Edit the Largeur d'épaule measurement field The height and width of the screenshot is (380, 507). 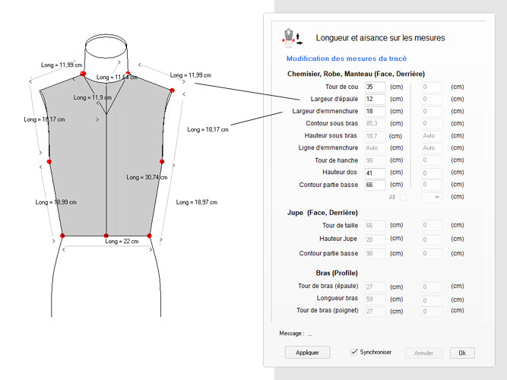pyautogui.click(x=374, y=100)
